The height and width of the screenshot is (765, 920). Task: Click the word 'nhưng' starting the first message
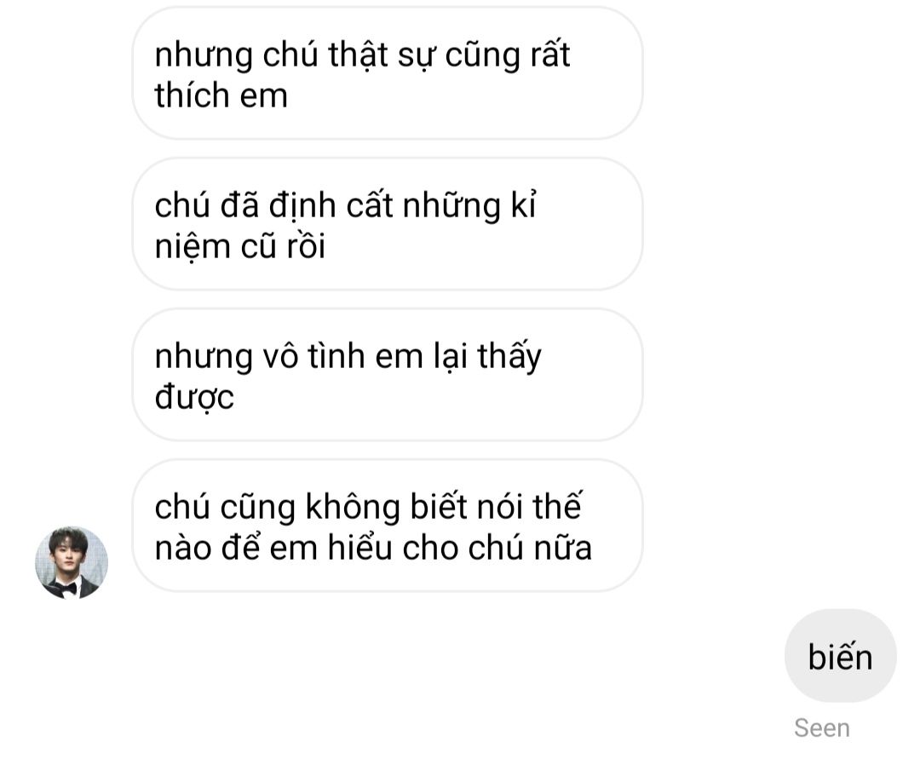[204, 57]
